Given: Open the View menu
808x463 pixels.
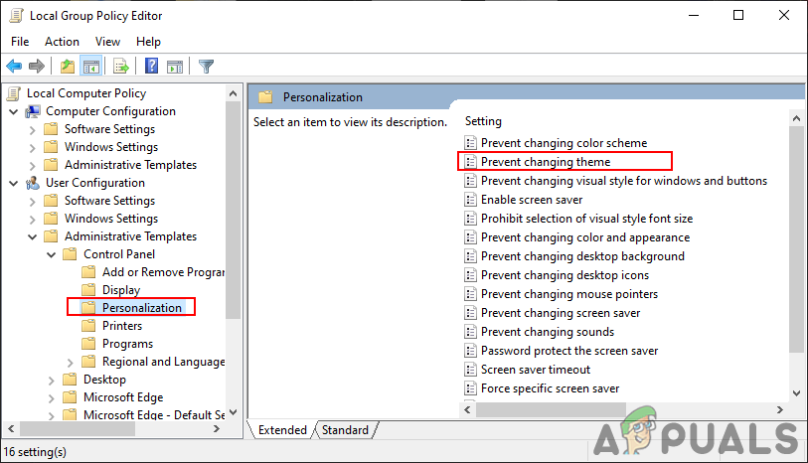Looking at the screenshot, I should click(x=107, y=42).
